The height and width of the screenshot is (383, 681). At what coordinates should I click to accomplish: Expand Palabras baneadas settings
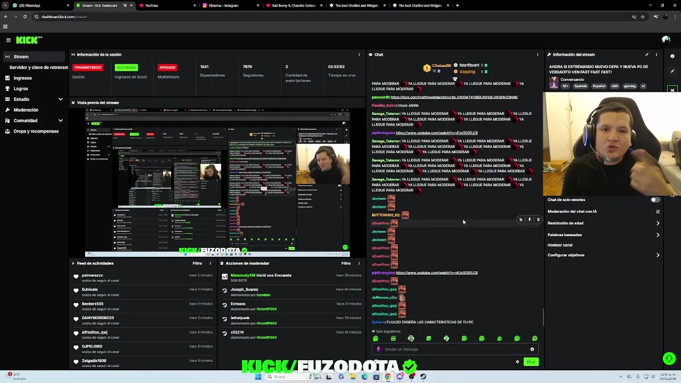(x=603, y=235)
